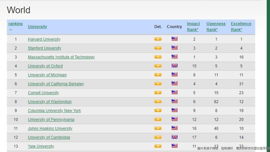Open details arrow for Massachusetts Institute of Technology
This screenshot has height=152, width=270.
(x=158, y=57)
